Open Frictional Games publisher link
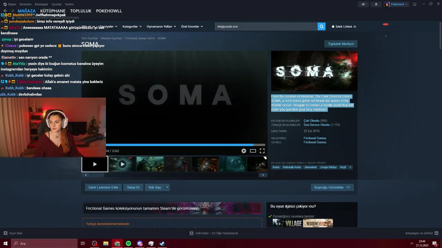 [315, 142]
